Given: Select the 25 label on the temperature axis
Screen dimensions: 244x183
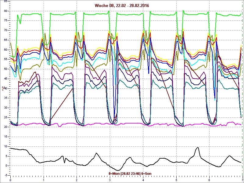Looking at the screenshot, I should (5, 117).
